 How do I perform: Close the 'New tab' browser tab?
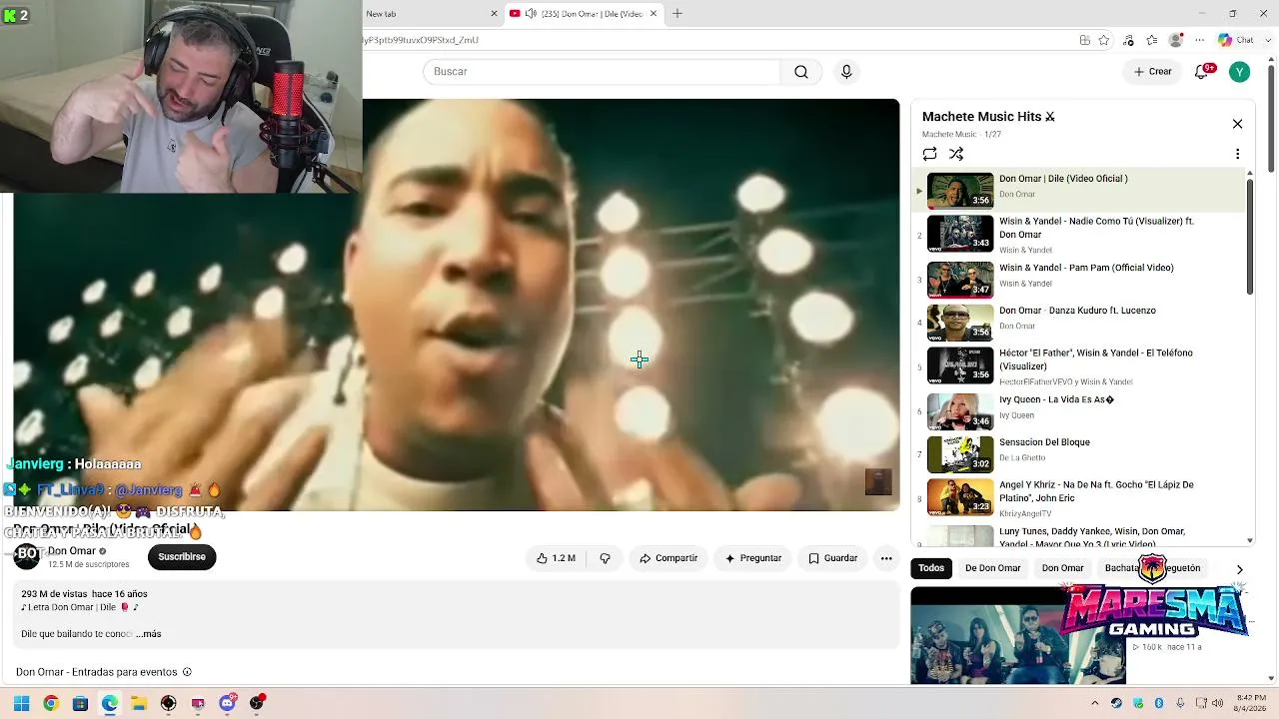click(494, 14)
